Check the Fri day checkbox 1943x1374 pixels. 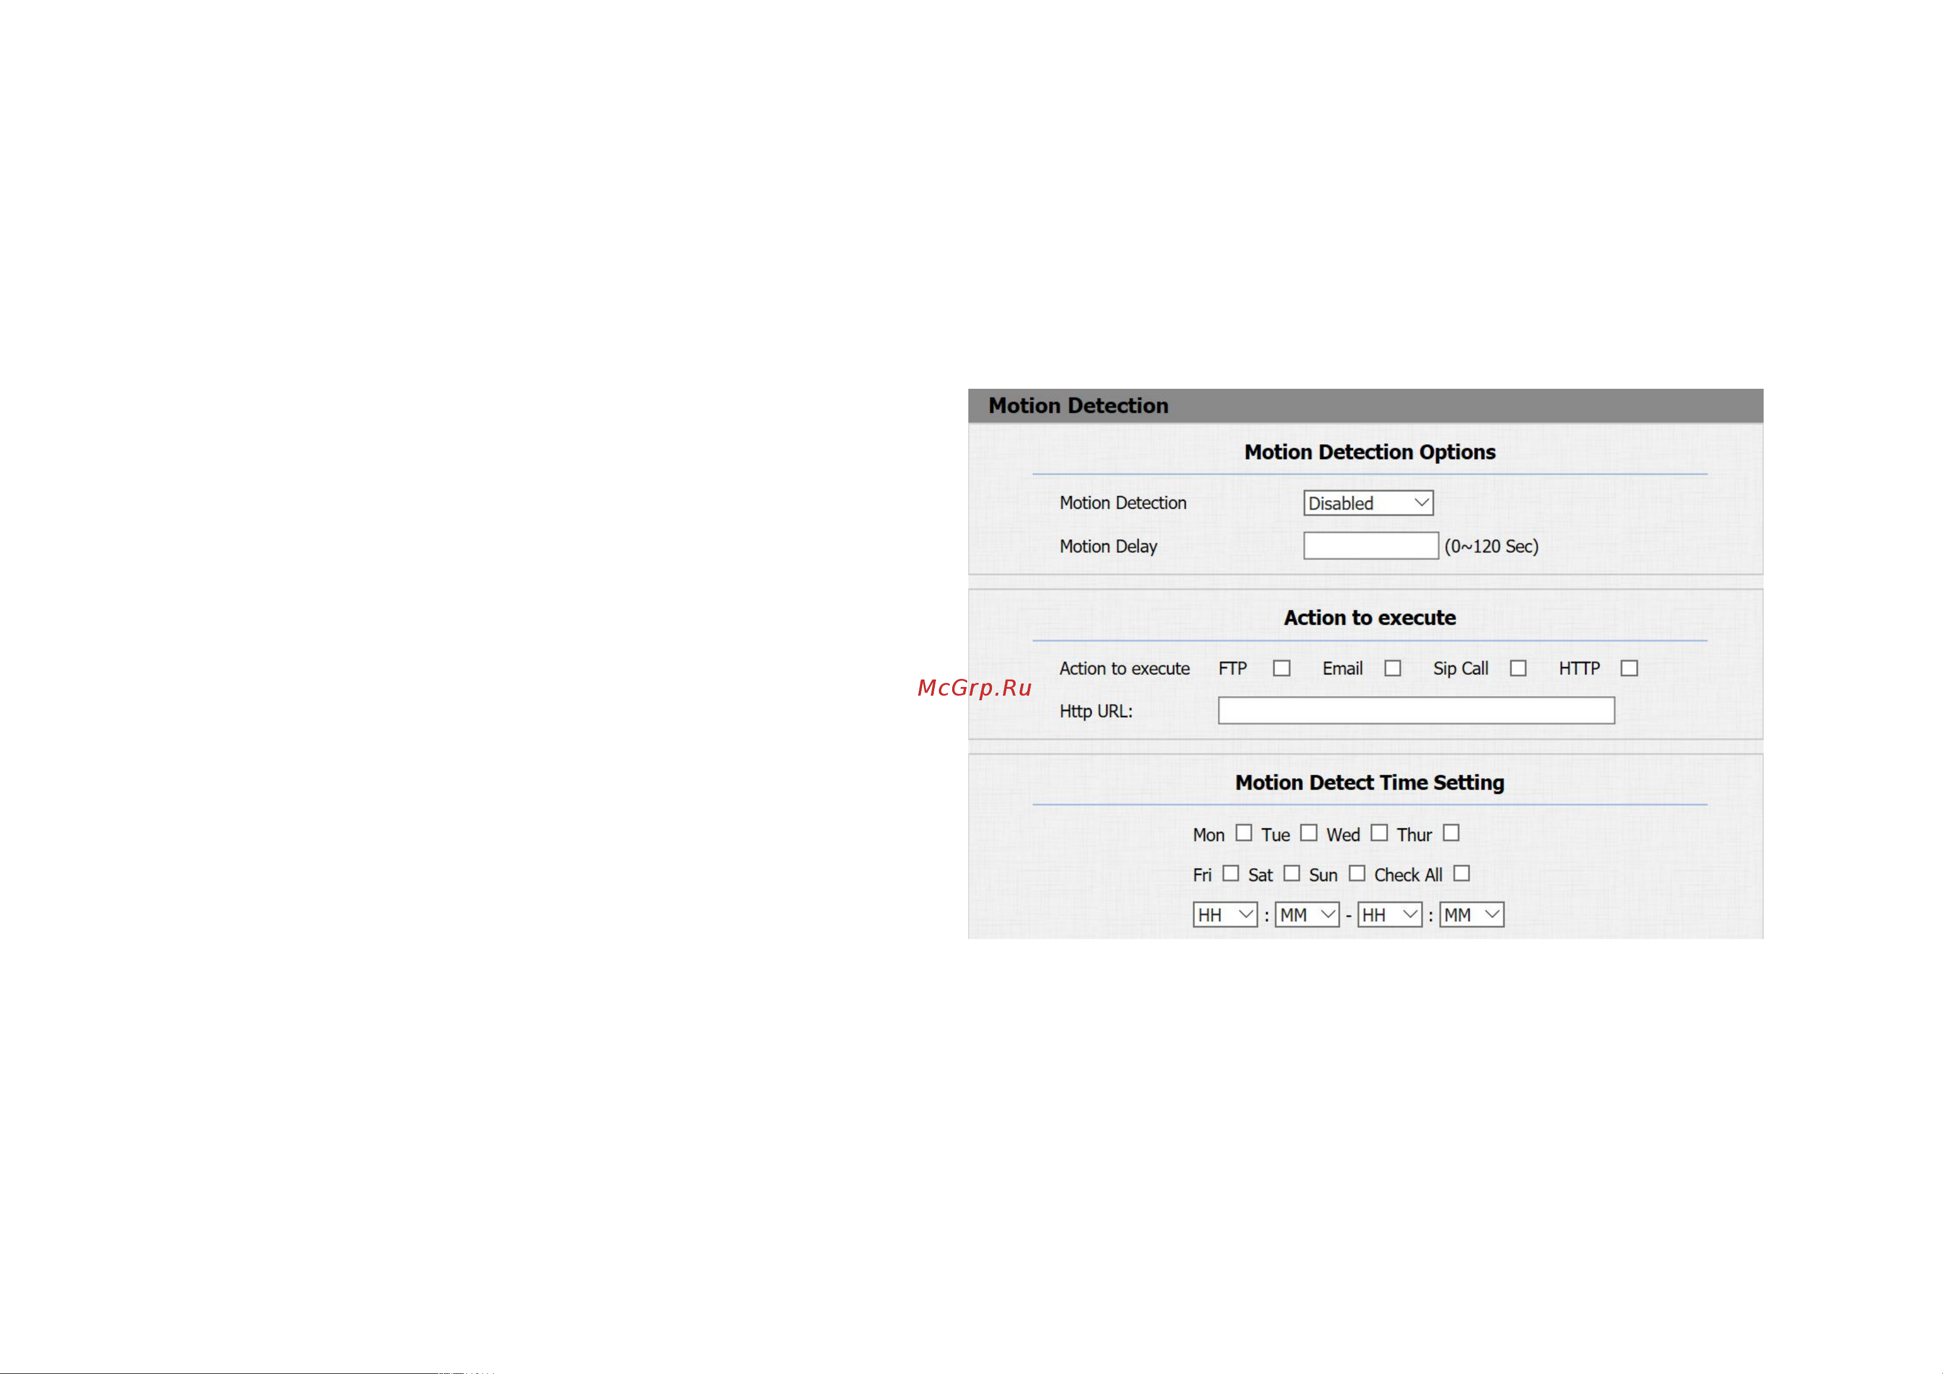pos(1231,873)
